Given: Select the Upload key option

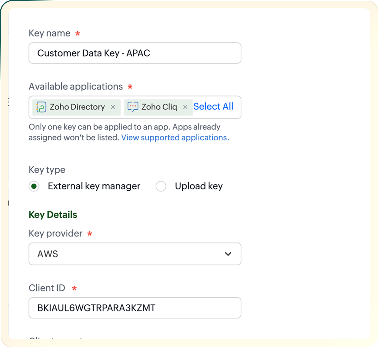Looking at the screenshot, I should tap(161, 186).
